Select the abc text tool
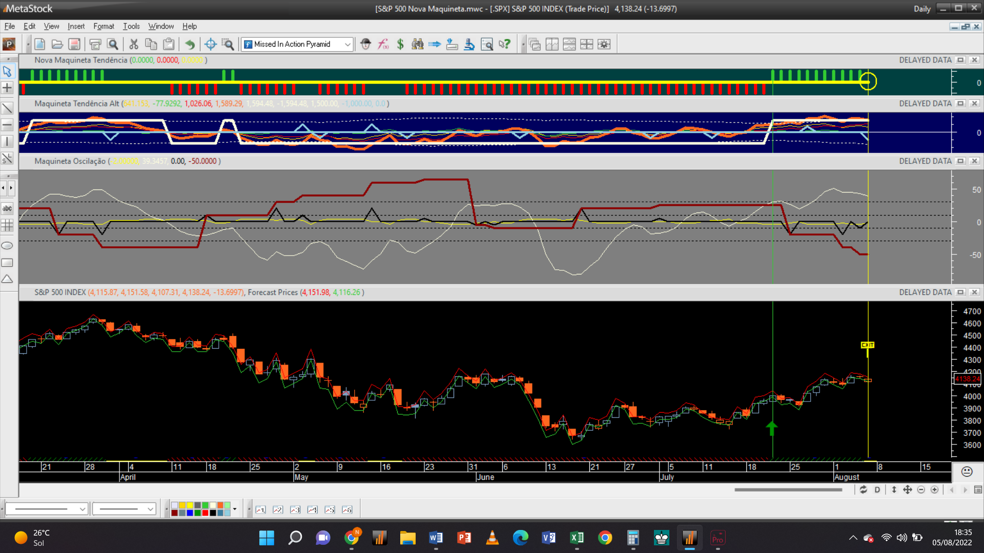The image size is (984, 553). (7, 208)
